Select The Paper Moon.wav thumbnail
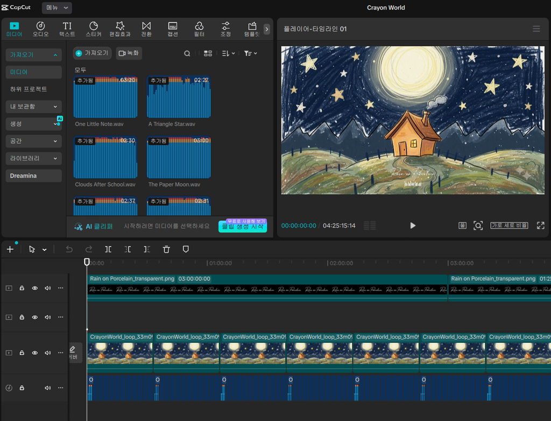Screen dimensions: 551x421 point(179,157)
